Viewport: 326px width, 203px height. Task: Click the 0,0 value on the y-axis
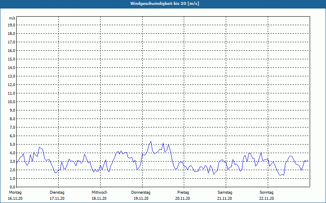tap(13, 187)
